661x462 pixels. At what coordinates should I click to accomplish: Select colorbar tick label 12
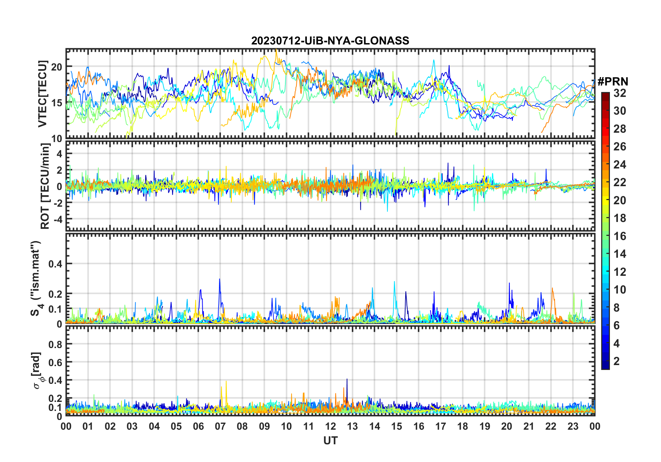[x=620, y=272]
